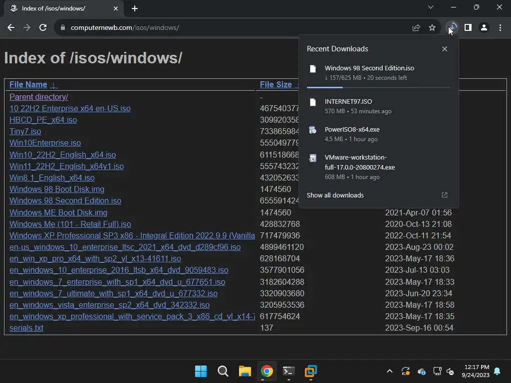Open File Explorer from taskbar

pos(245,371)
